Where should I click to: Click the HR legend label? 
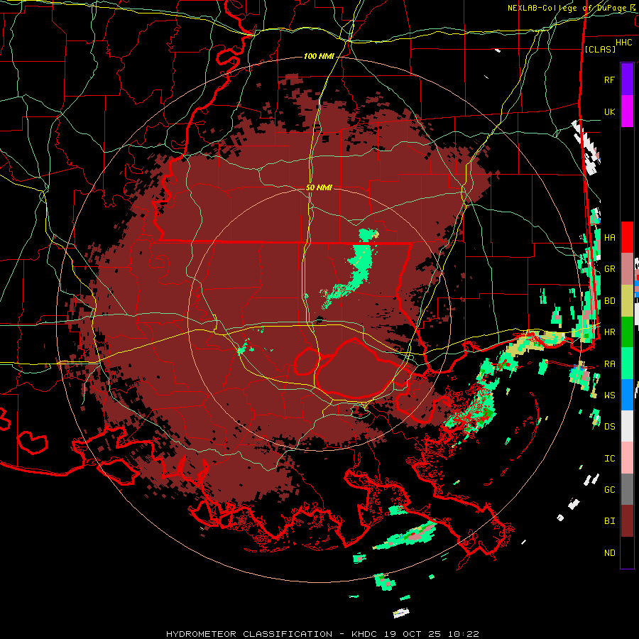pyautogui.click(x=609, y=332)
